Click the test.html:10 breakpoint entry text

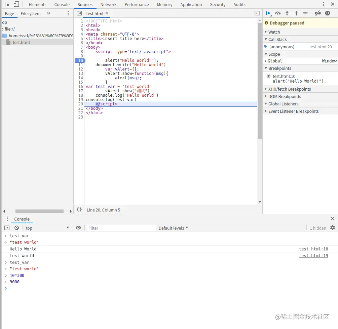284,76
